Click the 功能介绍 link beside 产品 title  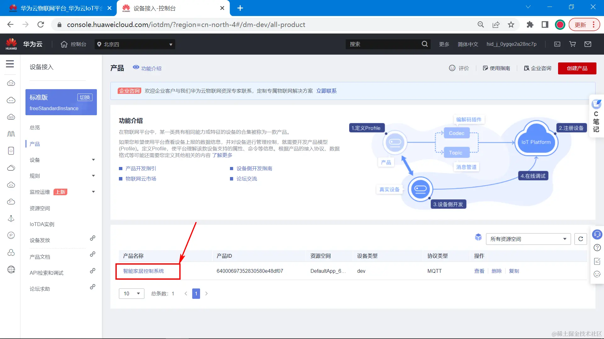[151, 68]
